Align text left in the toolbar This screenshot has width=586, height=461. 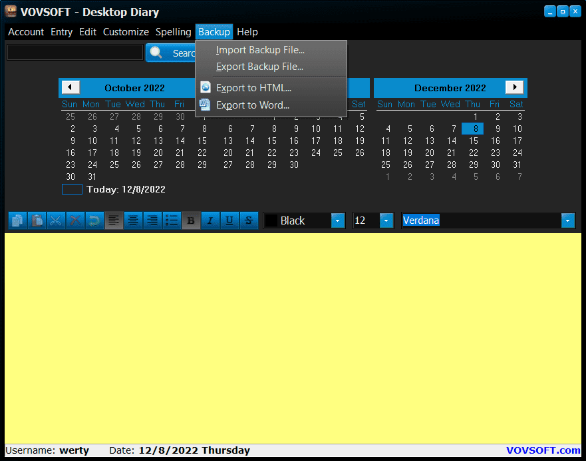(114, 221)
